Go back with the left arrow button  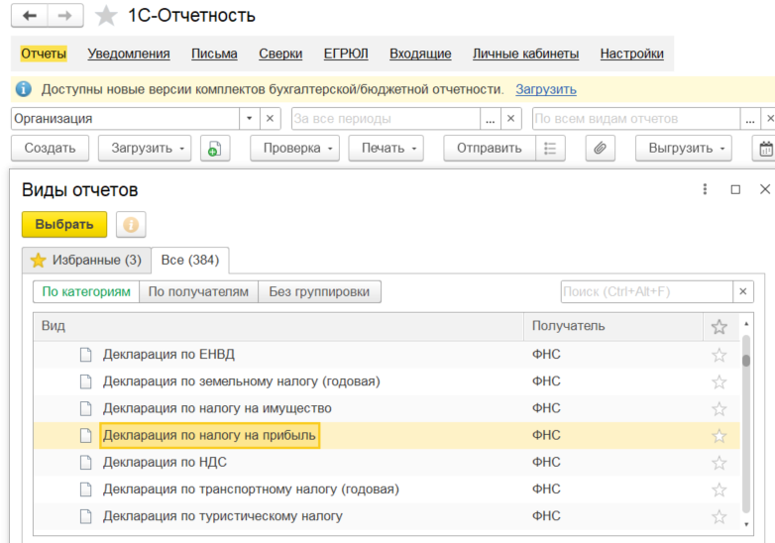point(30,16)
